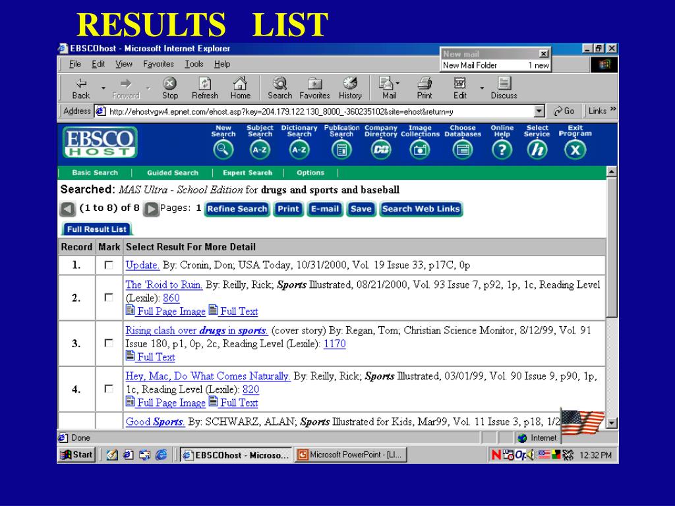Select the Full Result List tab
This screenshot has width=675, height=506.
96,229
